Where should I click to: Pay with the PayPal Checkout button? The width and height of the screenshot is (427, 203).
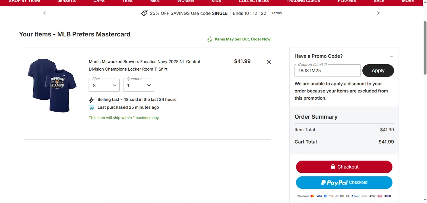tap(344, 183)
